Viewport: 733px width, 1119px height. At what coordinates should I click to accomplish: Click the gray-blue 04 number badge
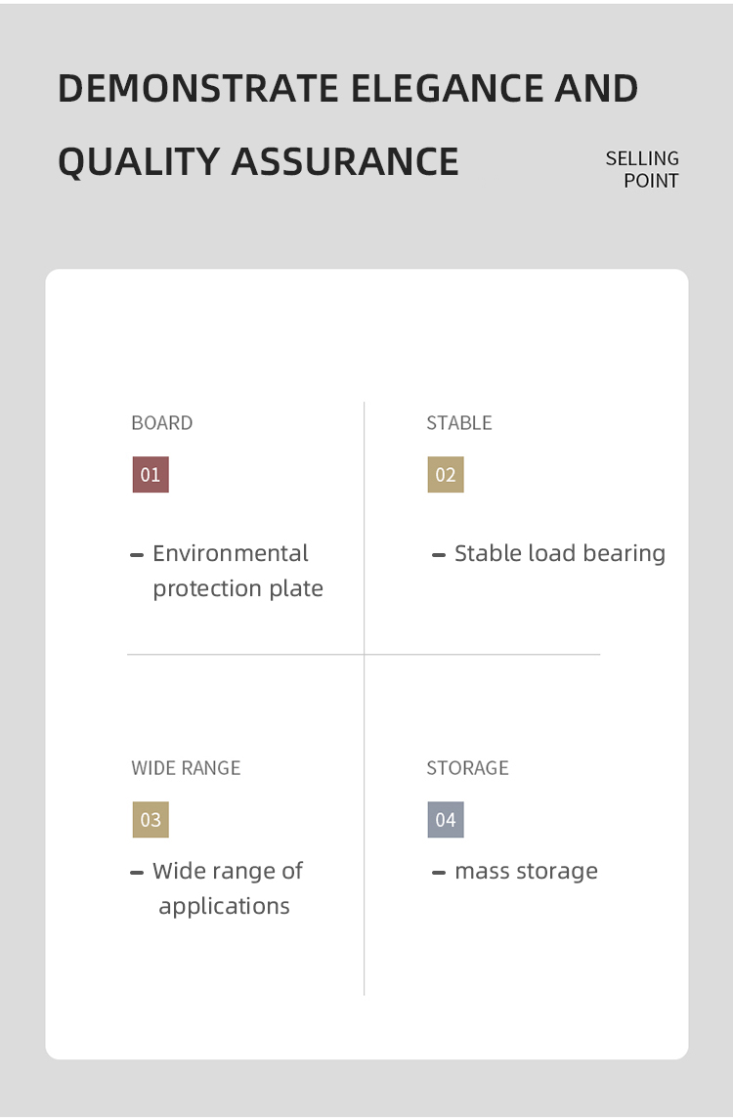pos(446,820)
